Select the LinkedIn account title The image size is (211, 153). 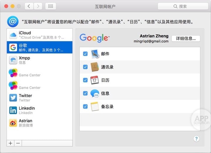coord(27,108)
